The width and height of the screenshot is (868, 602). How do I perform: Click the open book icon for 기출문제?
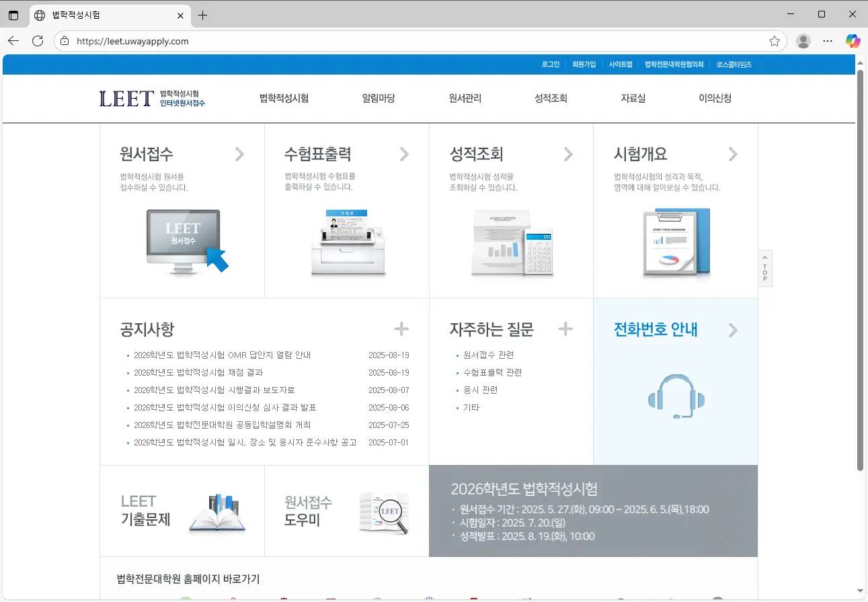pyautogui.click(x=217, y=514)
